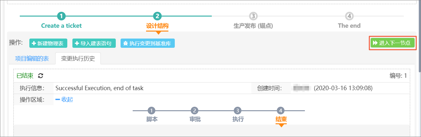The width and height of the screenshot is (421, 137).
Task: Switch to 项目编辑的表 tab
Action: (32, 59)
